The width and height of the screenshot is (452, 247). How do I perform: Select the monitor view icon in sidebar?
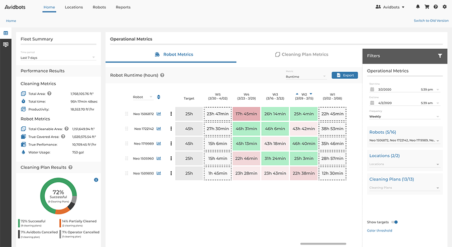pyautogui.click(x=6, y=44)
